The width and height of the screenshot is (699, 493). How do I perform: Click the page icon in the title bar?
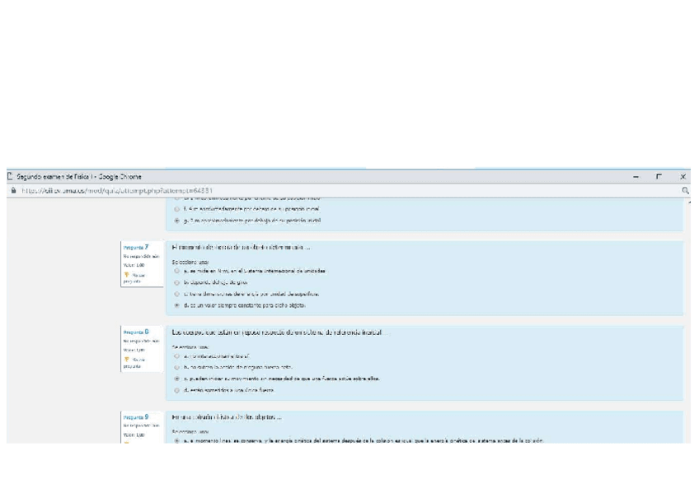(x=9, y=176)
